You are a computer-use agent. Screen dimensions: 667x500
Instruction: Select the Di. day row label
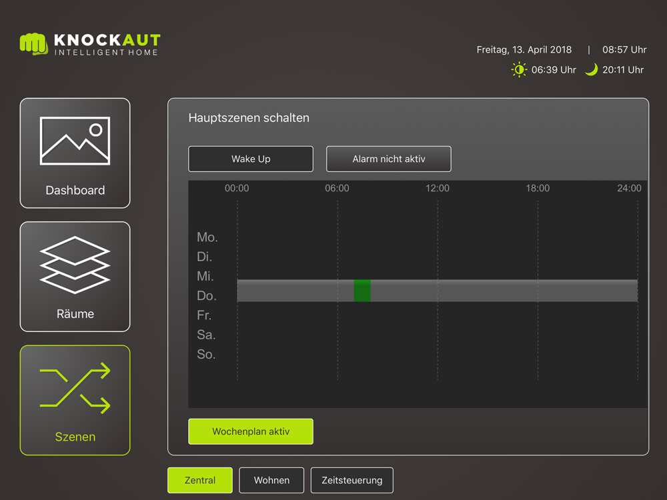coord(204,257)
